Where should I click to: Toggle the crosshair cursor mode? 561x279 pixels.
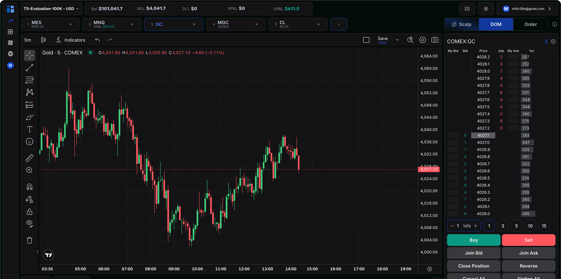point(30,55)
